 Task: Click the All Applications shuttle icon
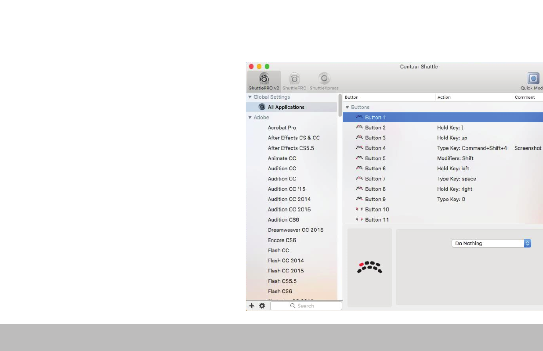(x=262, y=107)
